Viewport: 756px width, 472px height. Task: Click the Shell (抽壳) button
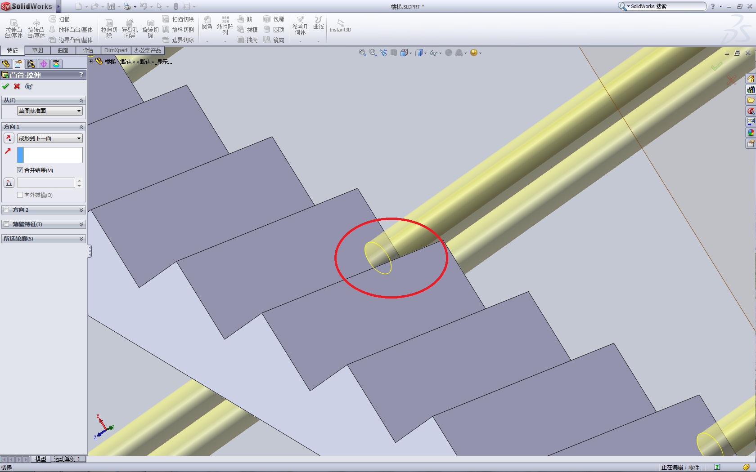click(247, 40)
